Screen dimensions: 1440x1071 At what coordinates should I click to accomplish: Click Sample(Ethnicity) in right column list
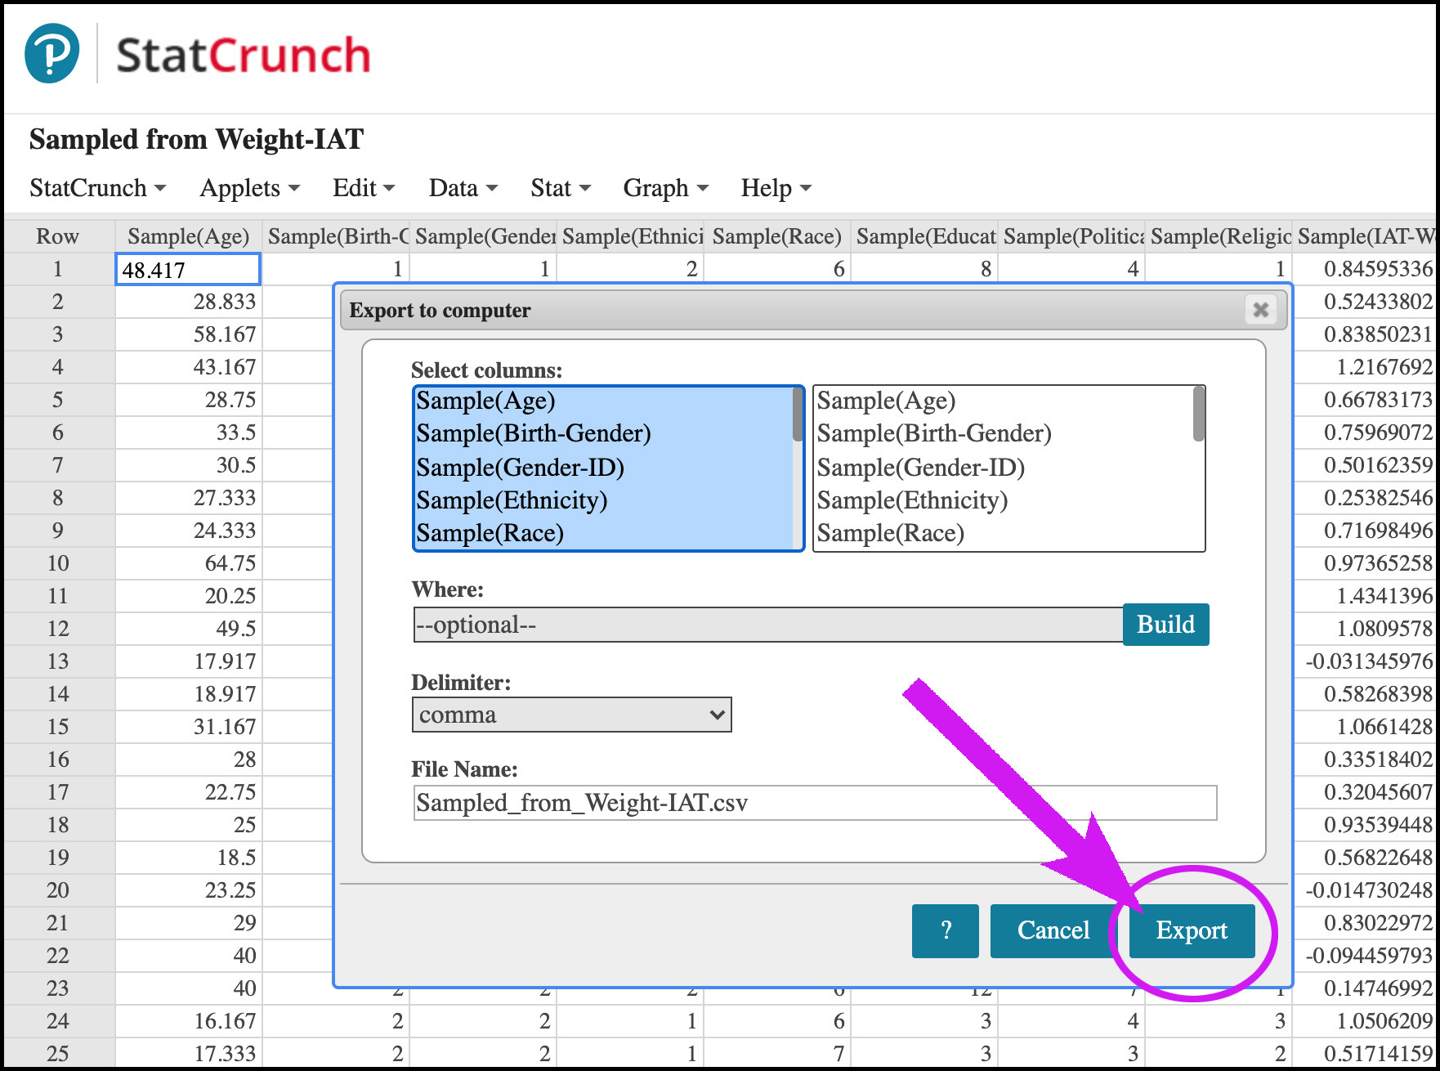[1004, 500]
